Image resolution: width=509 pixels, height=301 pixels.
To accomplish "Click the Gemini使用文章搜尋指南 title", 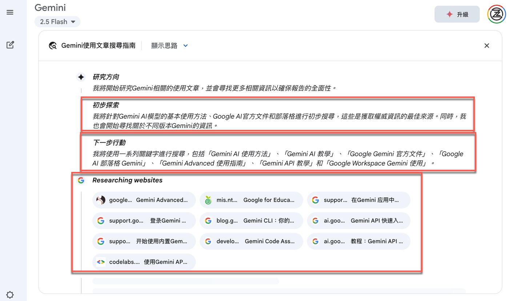I will click(98, 46).
